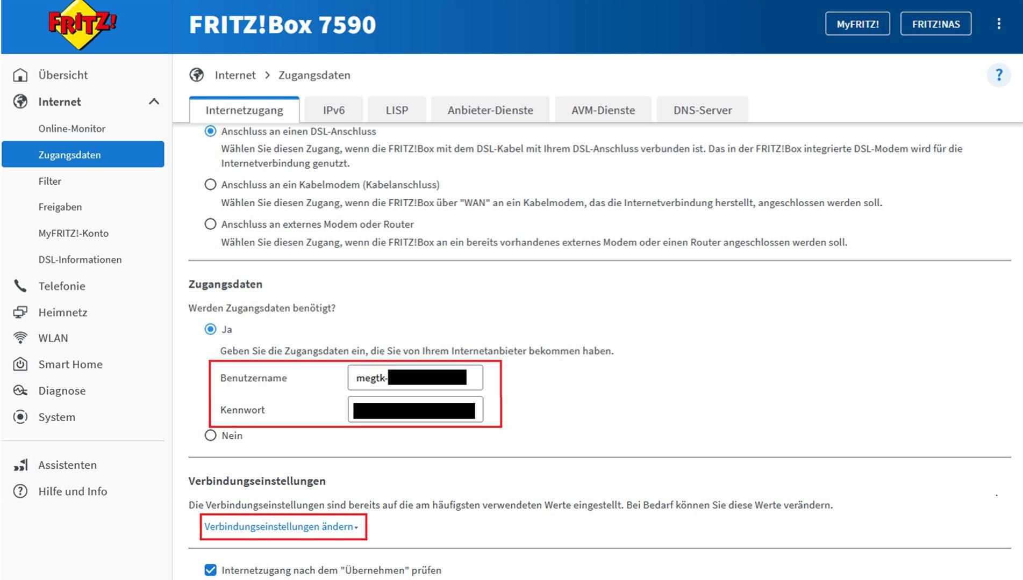This screenshot has width=1023, height=580.
Task: Open WLAN menu
Action: coord(53,338)
